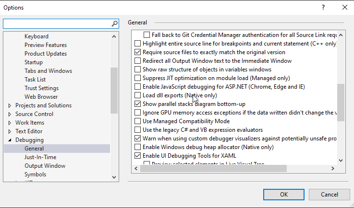Click the horizontal scrollbar thumb
The image size is (354, 208).
pyautogui.click(x=213, y=168)
